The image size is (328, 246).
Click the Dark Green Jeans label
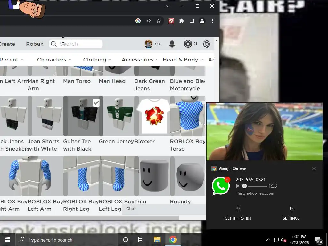coord(150,85)
